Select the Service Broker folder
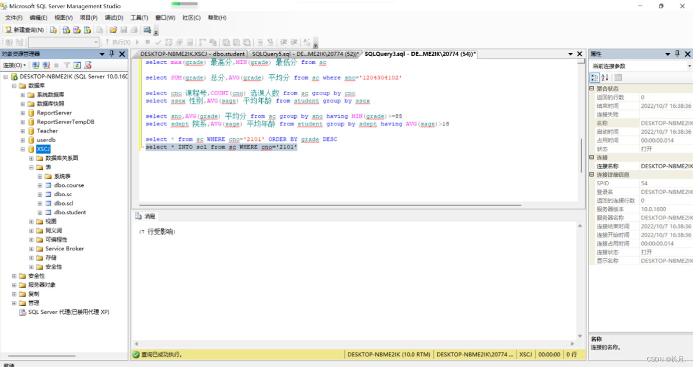Screen dimensions: 693x367 (x=64, y=249)
